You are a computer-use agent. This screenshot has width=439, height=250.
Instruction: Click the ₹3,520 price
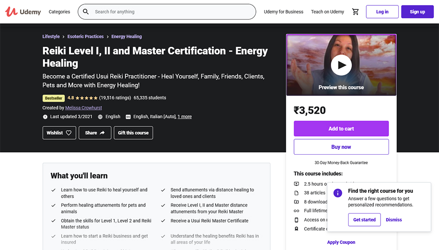(310, 110)
